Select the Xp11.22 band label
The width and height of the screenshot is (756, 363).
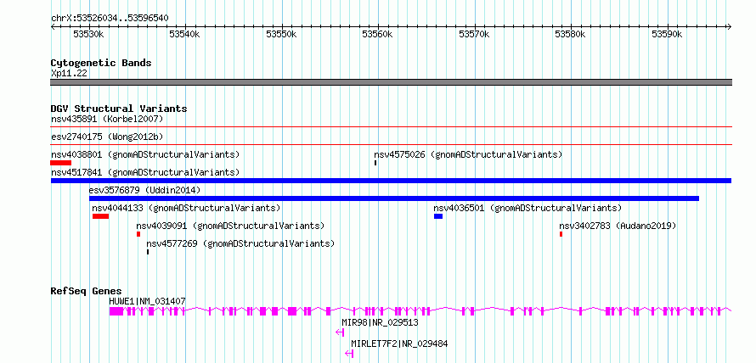[x=69, y=73]
